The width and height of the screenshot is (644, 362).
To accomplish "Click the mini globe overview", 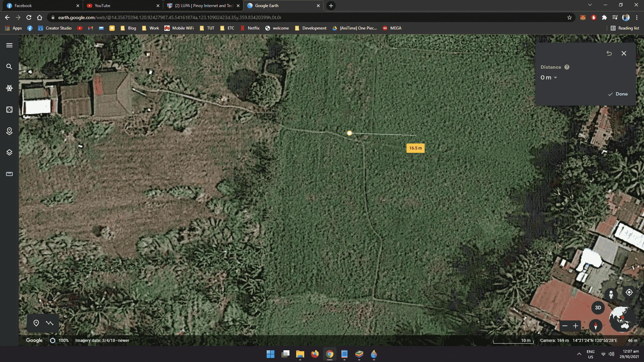I will point(622,318).
